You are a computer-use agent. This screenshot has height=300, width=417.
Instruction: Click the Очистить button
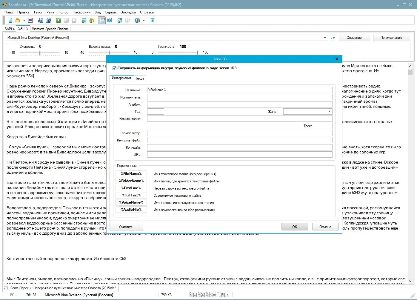coord(126,227)
